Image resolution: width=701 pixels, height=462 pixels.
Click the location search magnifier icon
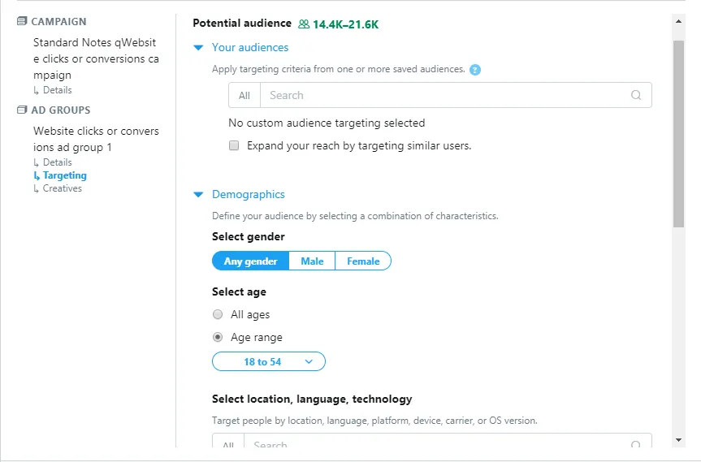click(636, 445)
